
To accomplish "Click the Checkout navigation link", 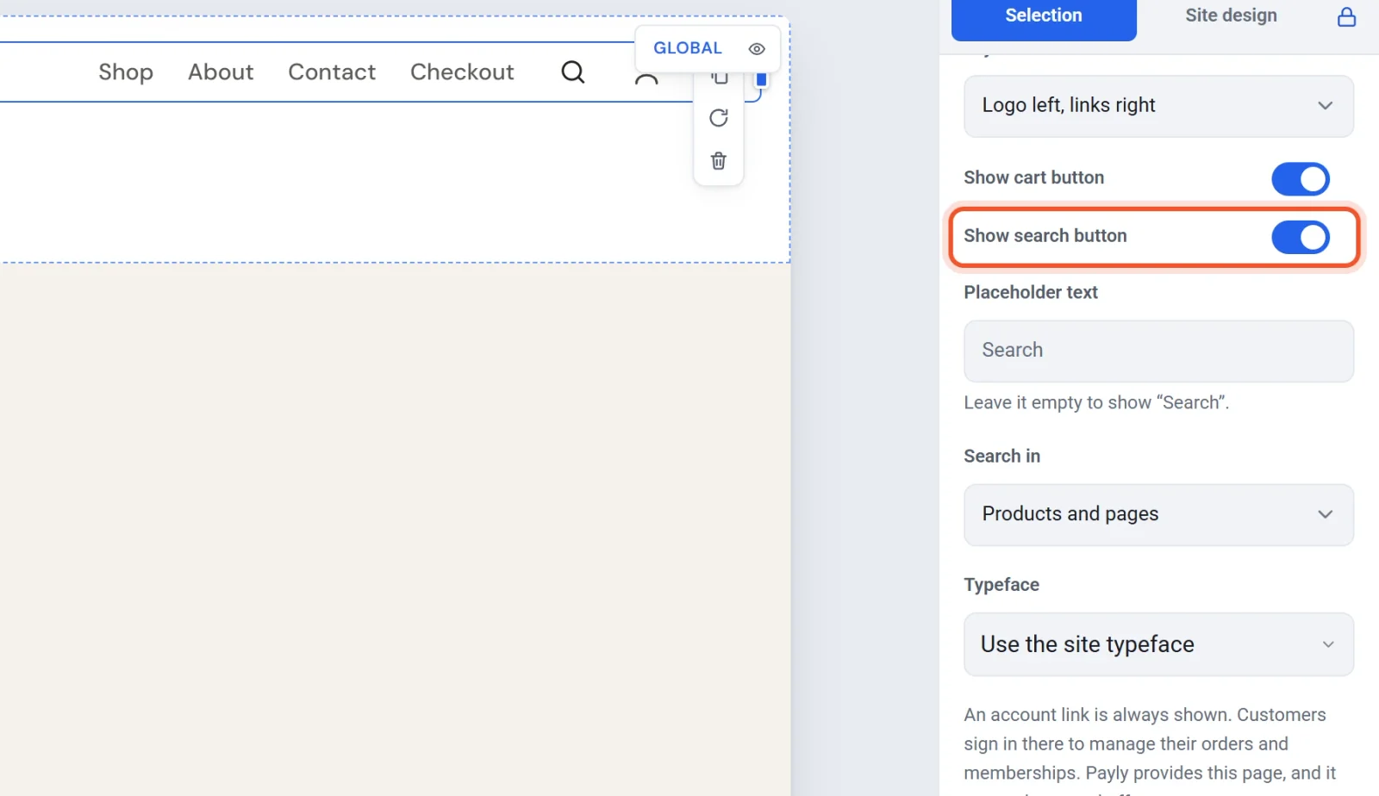I will (462, 72).
